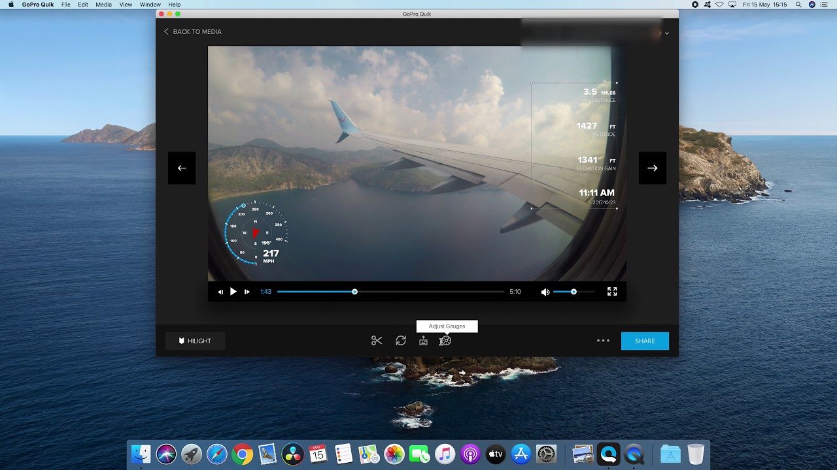Expand the account dropdown chevron at top right

tap(666, 33)
